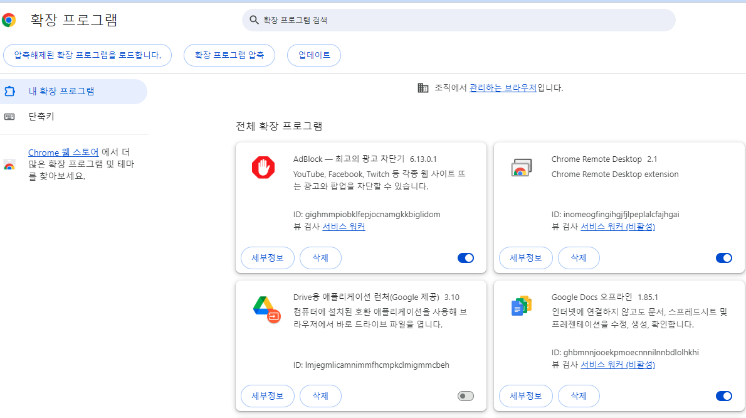Open Google Docs 오프라인 서비스 워커 (비활성) link

click(617, 365)
